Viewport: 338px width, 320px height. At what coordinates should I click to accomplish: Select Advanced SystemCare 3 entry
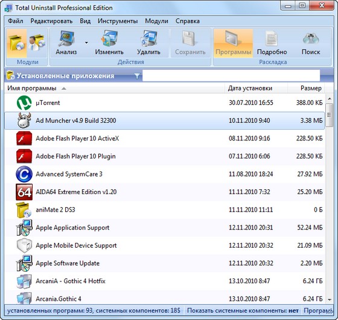click(x=69, y=174)
